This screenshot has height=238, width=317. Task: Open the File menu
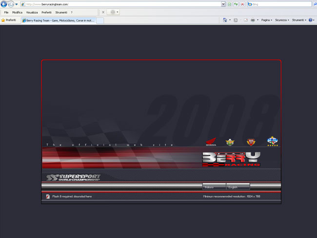click(6, 12)
